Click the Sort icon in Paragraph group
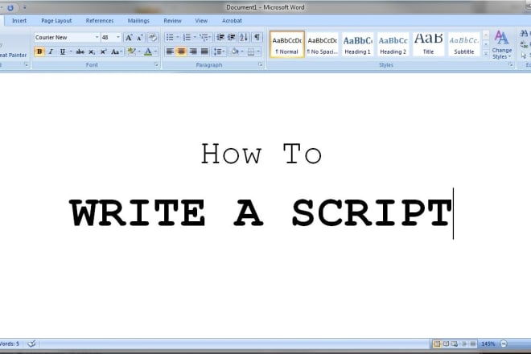The width and height of the screenshot is (531, 354). pos(244,37)
